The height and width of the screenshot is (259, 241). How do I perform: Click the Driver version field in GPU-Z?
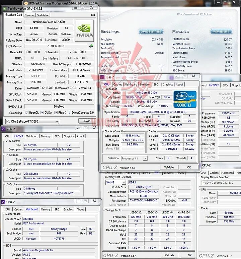click(x=59, y=88)
